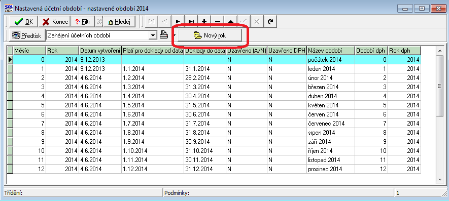Screen dimensions: 449x201
Task: Confirm with the OK checkmark button
Action: coord(24,22)
